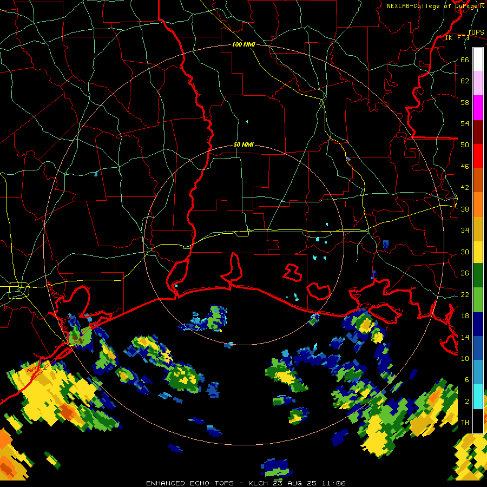The height and width of the screenshot is (487, 487).
Task: Click the 22 value on the scale
Action: coord(465,294)
